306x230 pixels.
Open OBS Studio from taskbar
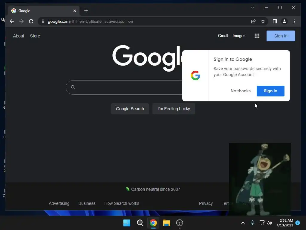pyautogui.click(x=179, y=223)
